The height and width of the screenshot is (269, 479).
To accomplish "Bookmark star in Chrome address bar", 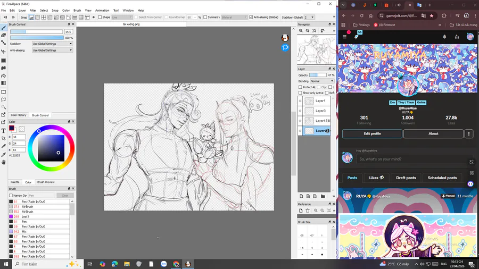I will (432, 15).
